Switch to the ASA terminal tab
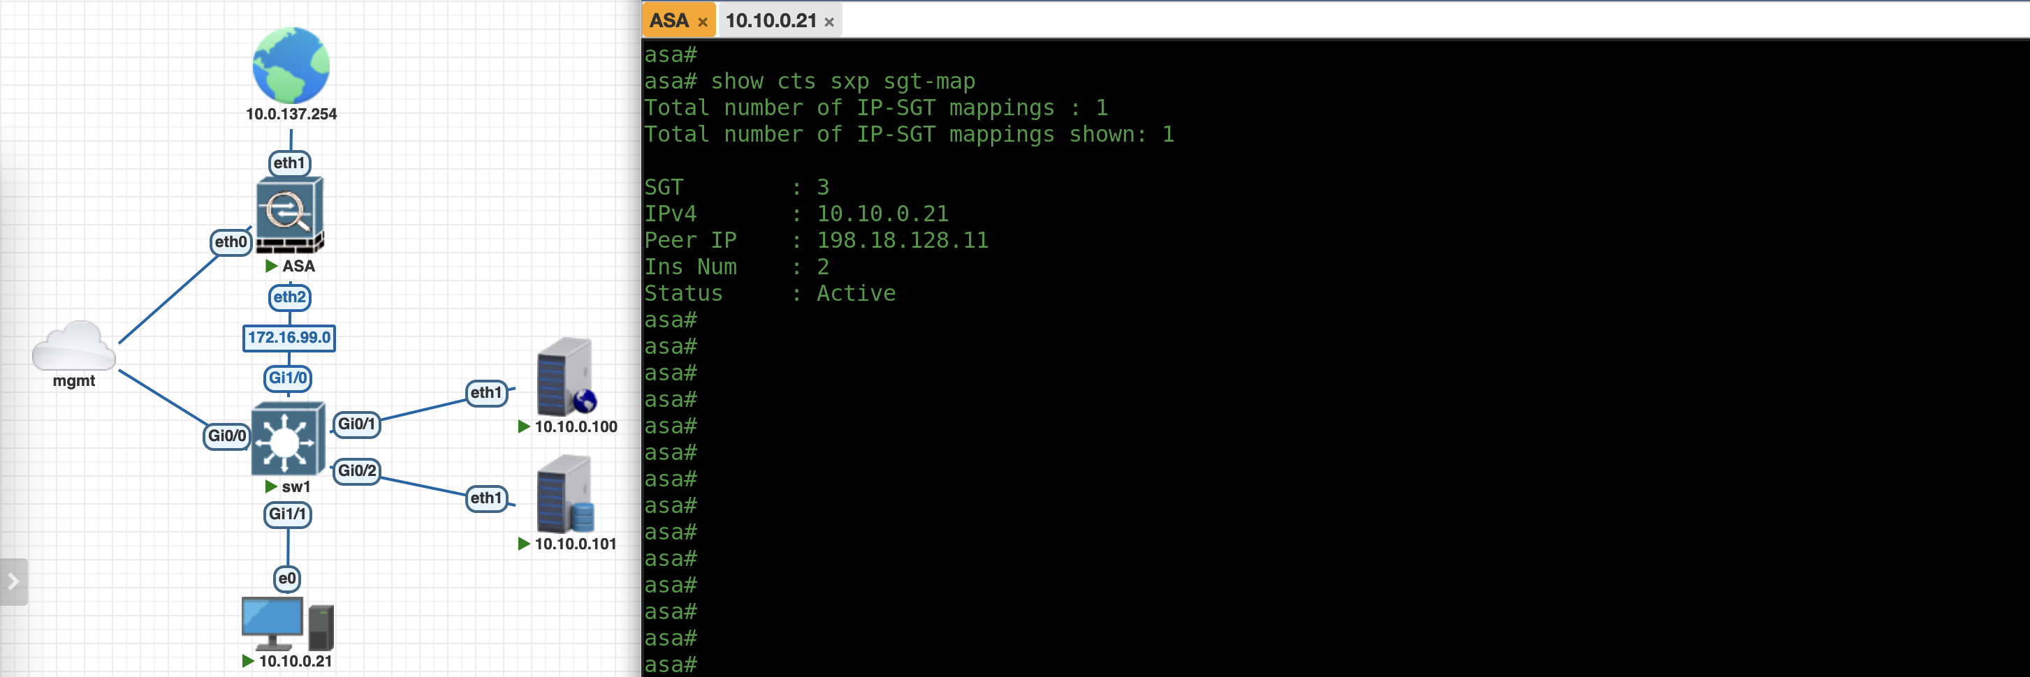The height and width of the screenshot is (677, 2030). (669, 20)
